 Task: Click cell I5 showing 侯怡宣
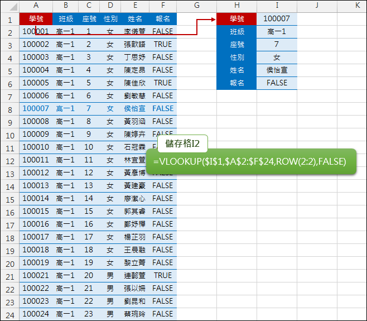[277, 70]
